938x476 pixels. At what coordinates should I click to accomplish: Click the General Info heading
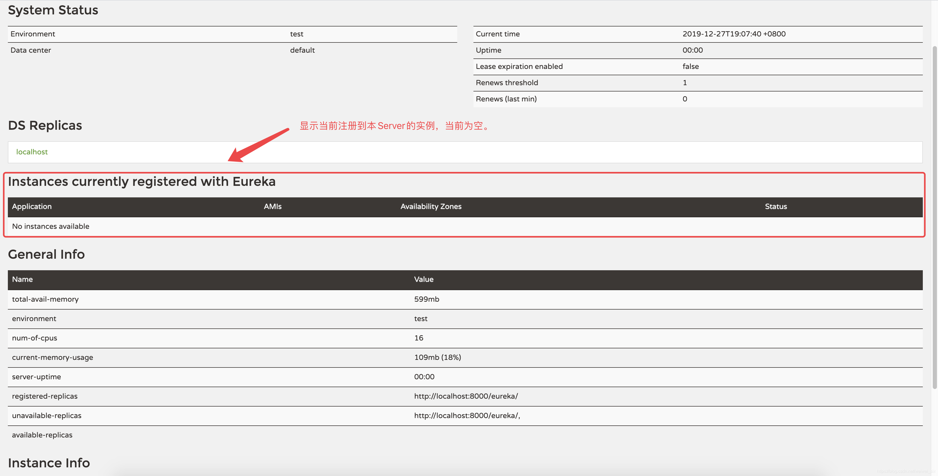point(46,255)
